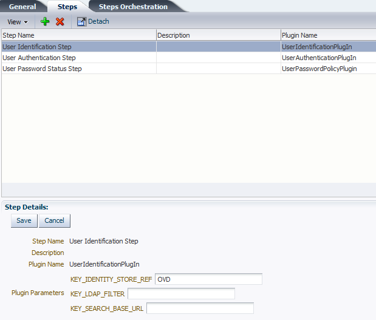The width and height of the screenshot is (376, 320).
Task: Click the Cancel button
Action: (x=55, y=220)
